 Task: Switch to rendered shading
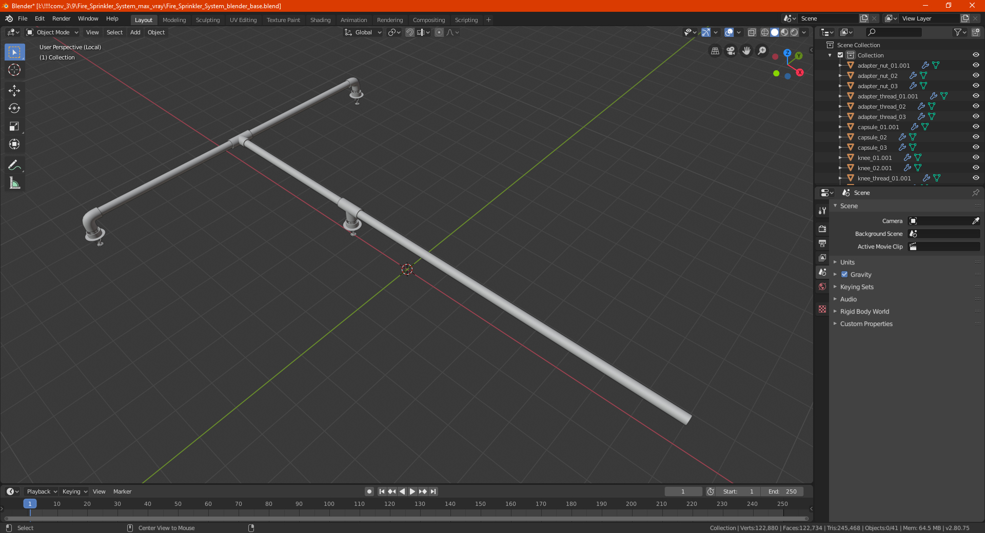click(x=794, y=32)
